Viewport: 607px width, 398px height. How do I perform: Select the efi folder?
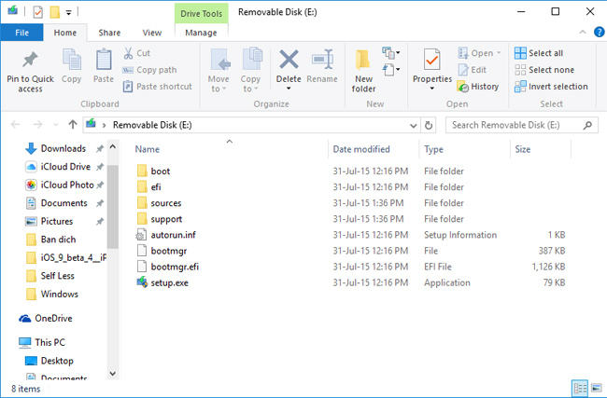point(156,187)
